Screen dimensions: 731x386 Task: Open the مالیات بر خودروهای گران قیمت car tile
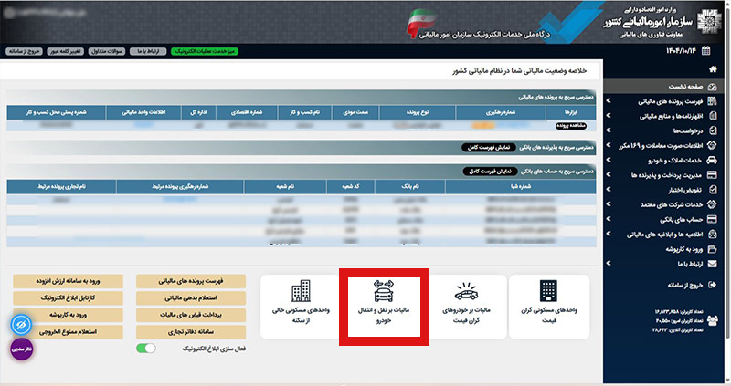coord(466,307)
